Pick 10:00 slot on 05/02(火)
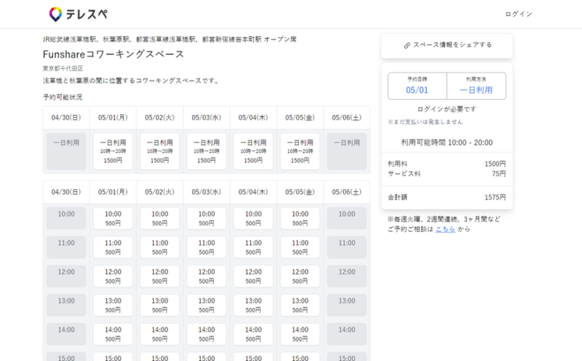 pos(160,219)
